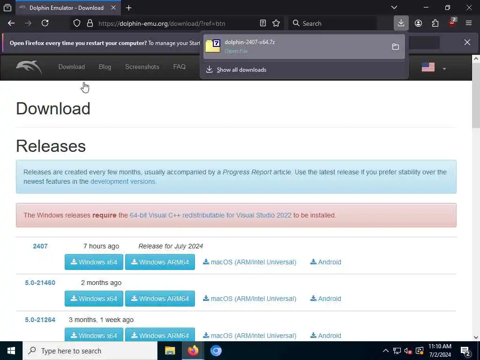Click the browser Back arrow

coord(11,23)
